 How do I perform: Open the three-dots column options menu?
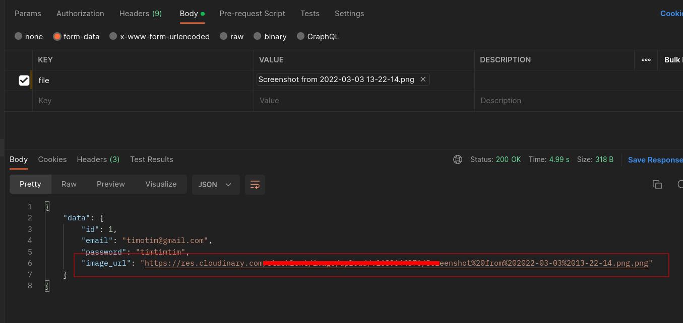point(646,60)
